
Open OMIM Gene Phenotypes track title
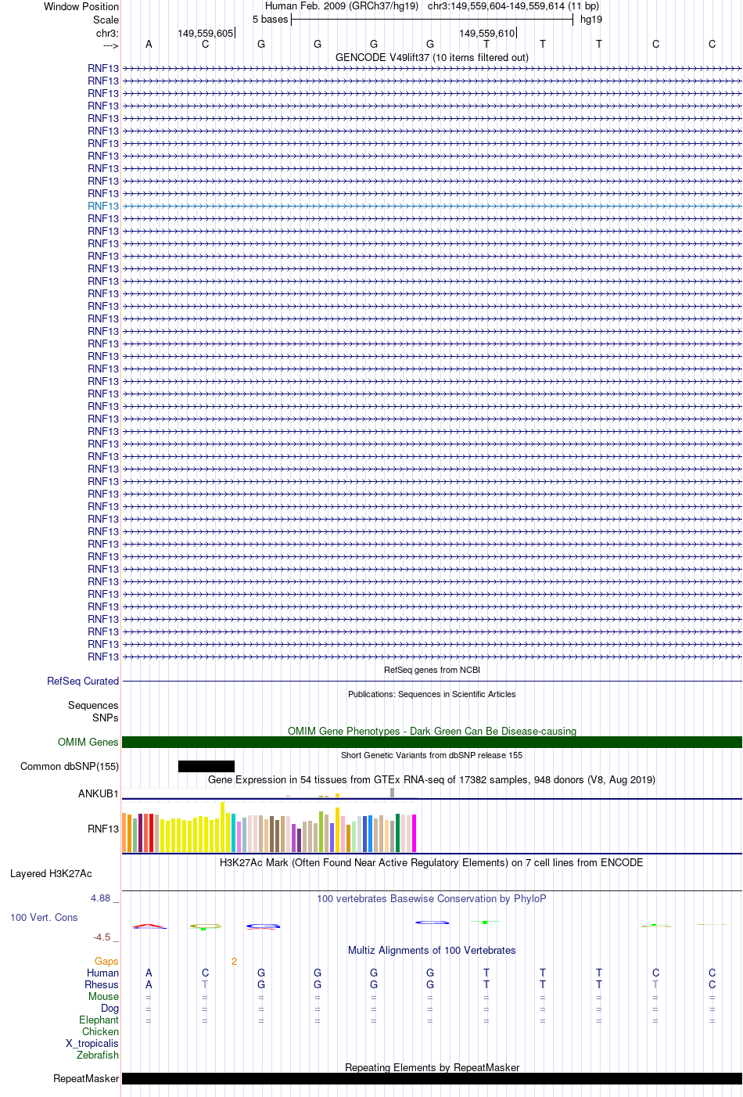(432, 731)
